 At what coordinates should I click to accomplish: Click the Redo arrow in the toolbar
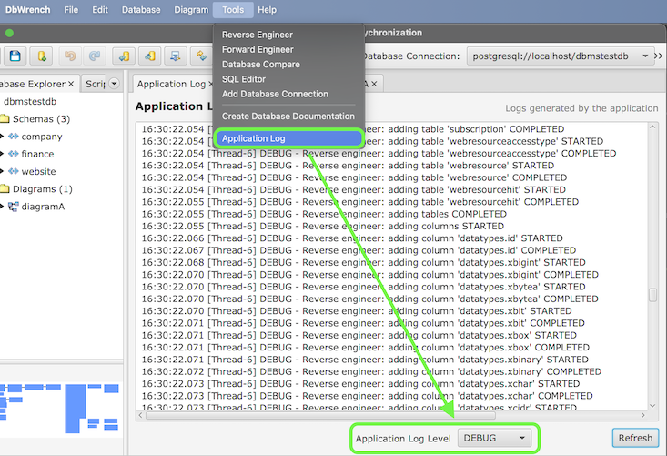tap(95, 56)
